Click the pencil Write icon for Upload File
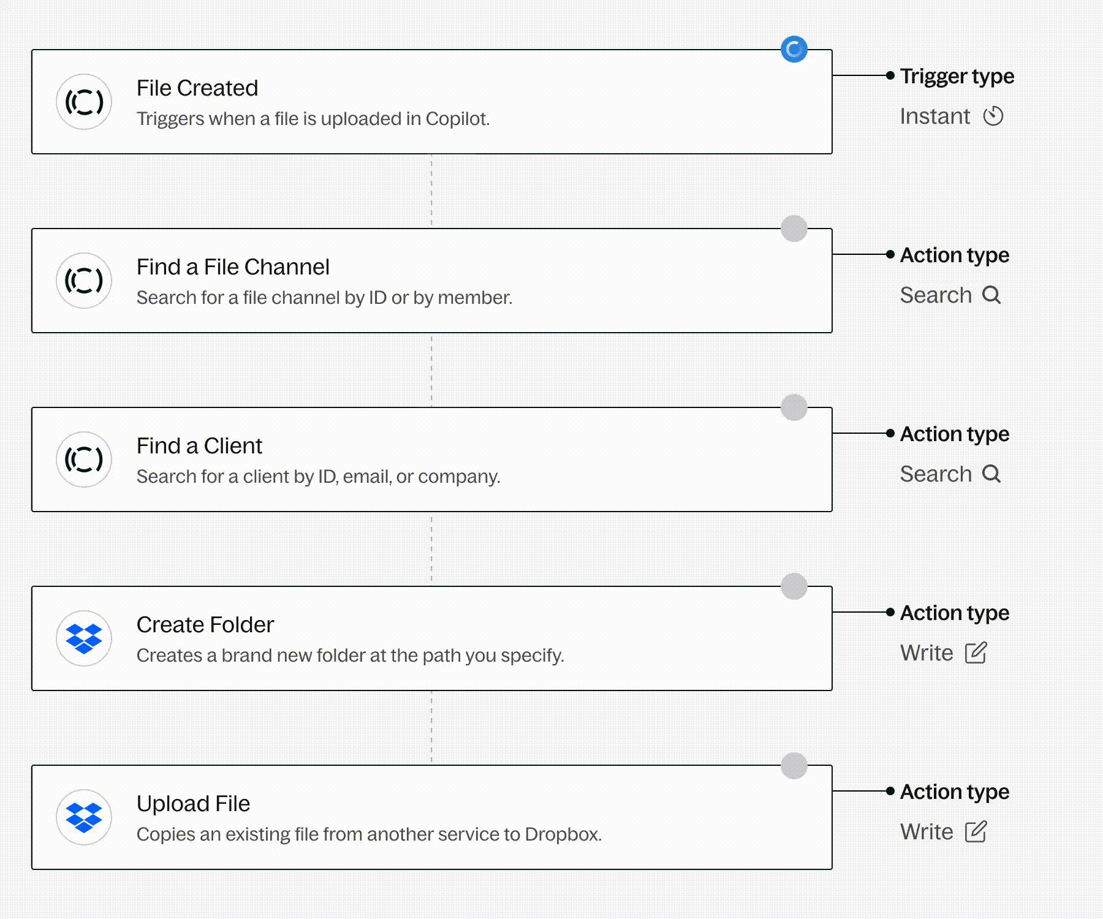This screenshot has width=1103, height=919. click(x=976, y=831)
